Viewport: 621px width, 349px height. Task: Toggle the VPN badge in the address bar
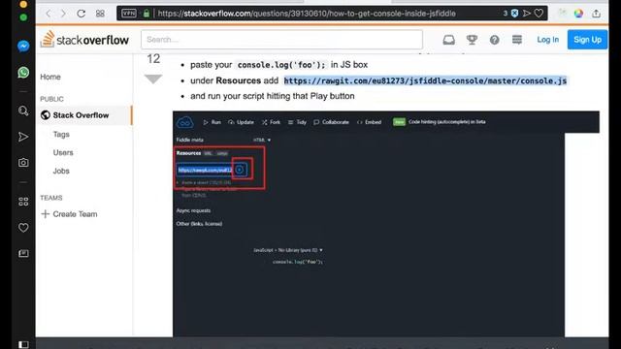[129, 13]
